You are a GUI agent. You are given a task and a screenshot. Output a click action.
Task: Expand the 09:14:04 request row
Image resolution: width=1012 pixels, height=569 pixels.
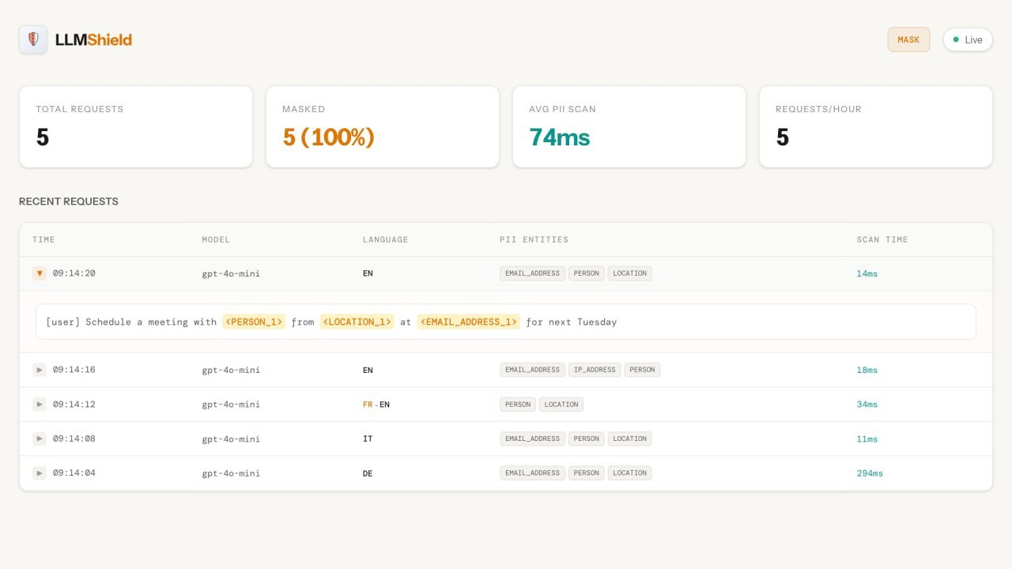click(x=40, y=473)
